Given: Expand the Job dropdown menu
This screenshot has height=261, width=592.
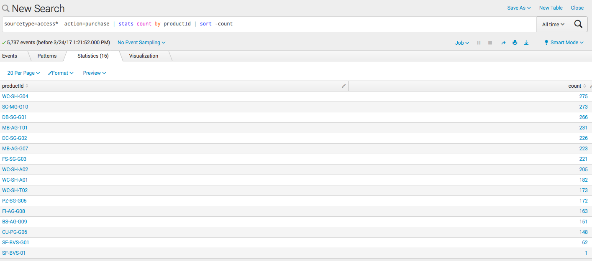Looking at the screenshot, I should pyautogui.click(x=461, y=42).
